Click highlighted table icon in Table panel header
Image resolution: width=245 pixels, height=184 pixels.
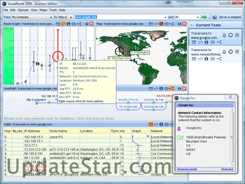pos(151,124)
